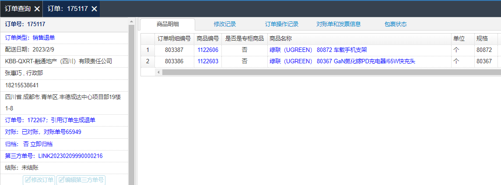This screenshot has width=501, height=185.
Task: Click left panel scroll-up arrow
Action: point(131,21)
